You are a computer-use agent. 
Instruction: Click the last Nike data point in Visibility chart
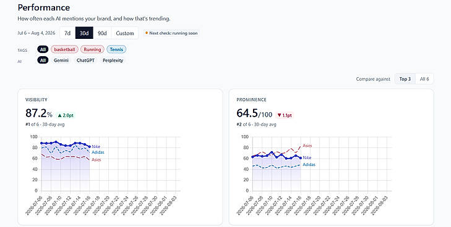90,146
